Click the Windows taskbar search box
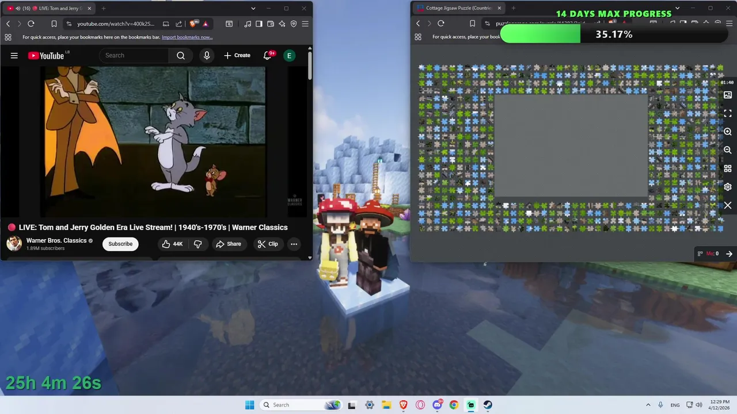 coord(301,405)
